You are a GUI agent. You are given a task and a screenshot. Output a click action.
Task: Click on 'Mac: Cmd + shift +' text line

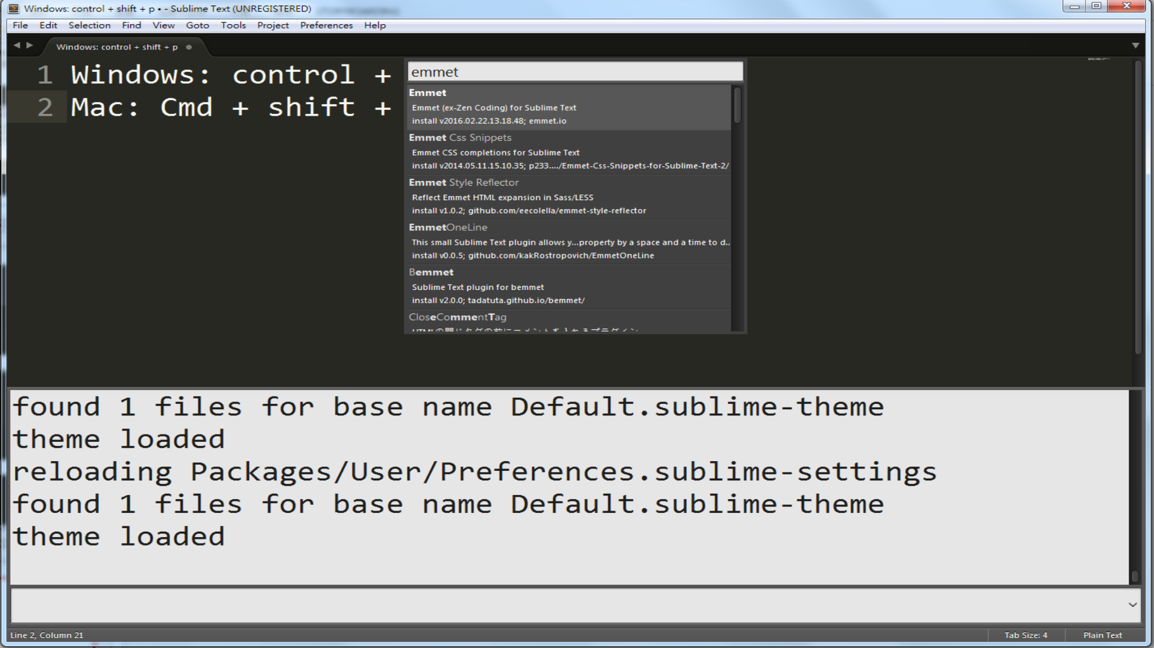click(231, 107)
